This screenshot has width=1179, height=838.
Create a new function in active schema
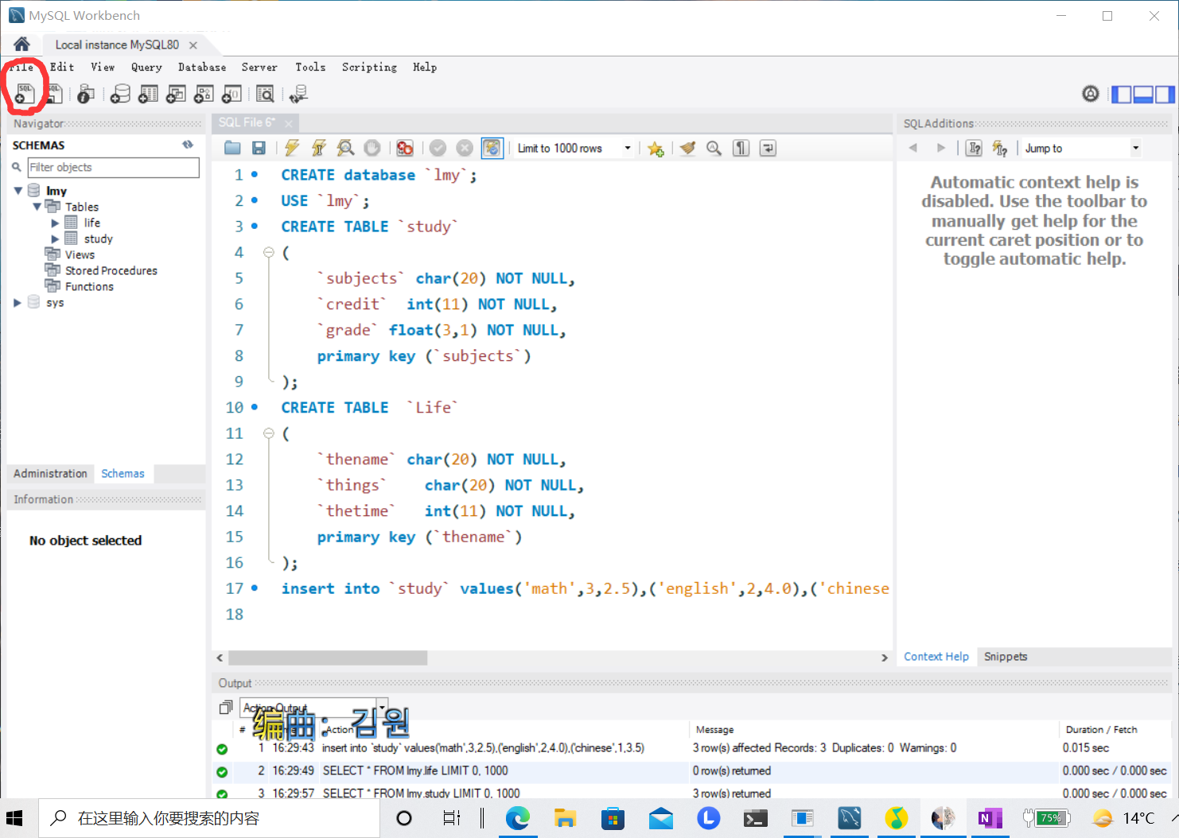(232, 94)
